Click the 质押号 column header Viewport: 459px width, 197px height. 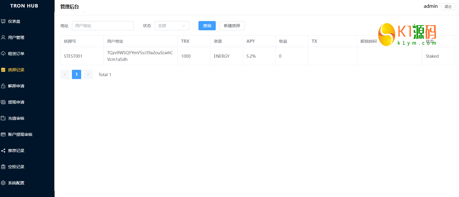[82, 41]
